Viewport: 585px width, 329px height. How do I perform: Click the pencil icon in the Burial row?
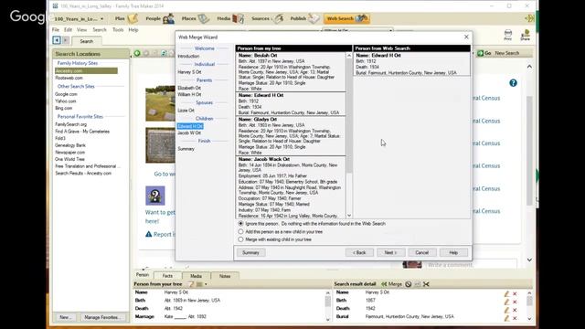506,318
